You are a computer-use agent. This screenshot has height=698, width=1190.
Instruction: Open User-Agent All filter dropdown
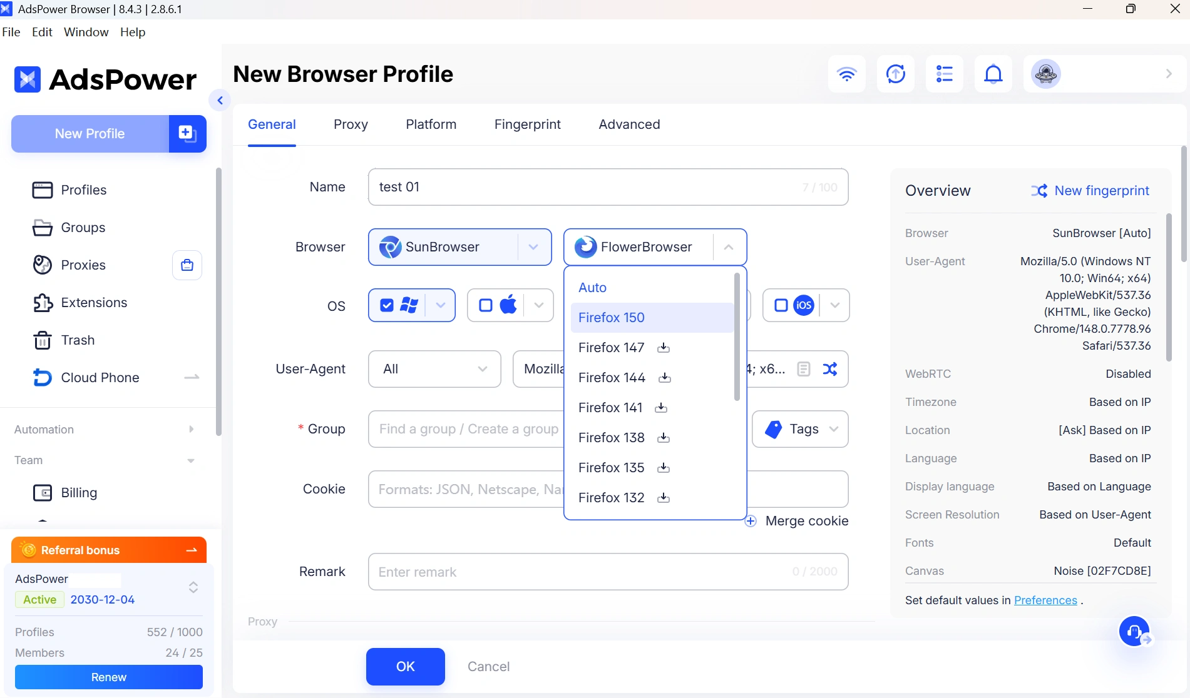coord(434,369)
